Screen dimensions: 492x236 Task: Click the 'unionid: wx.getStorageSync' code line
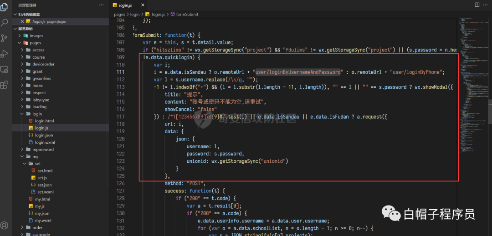237,161
